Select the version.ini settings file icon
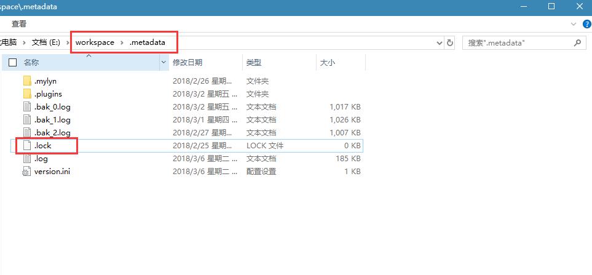The width and height of the screenshot is (592, 275). click(26, 172)
